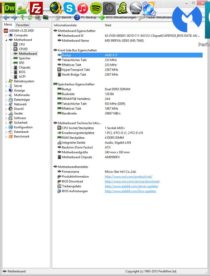Open the green duck dock icon
Viewport: 210px width, 276px height.
[x=122, y=8]
